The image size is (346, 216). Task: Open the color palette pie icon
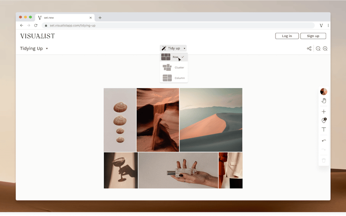[x=324, y=92]
